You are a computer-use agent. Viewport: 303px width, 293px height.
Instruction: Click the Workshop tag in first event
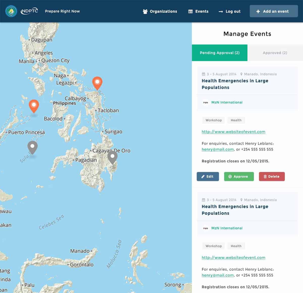[x=214, y=120]
